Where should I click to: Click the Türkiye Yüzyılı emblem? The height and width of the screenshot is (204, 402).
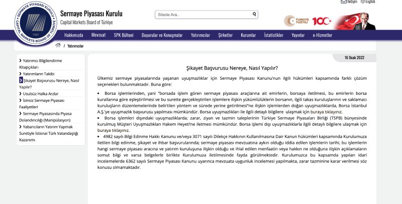pos(296,21)
